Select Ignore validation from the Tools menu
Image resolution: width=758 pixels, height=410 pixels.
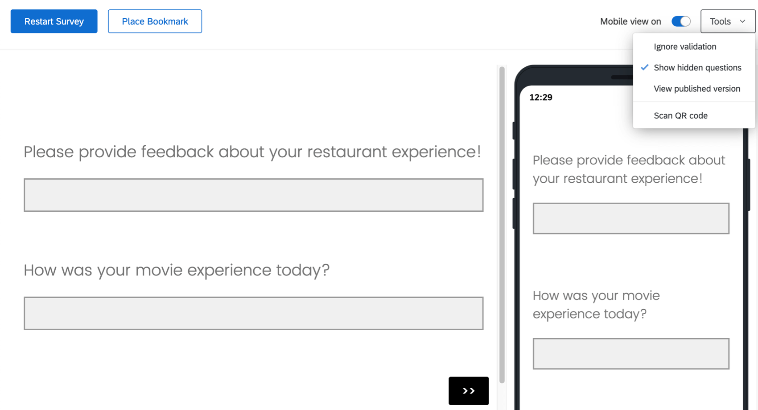[x=684, y=46]
